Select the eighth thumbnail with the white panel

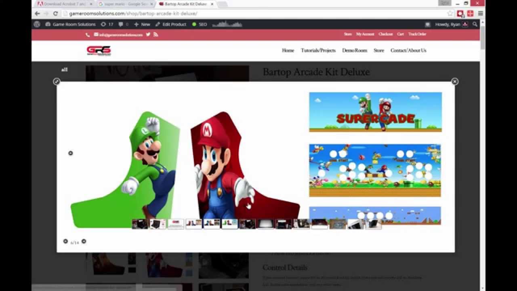[x=265, y=224]
